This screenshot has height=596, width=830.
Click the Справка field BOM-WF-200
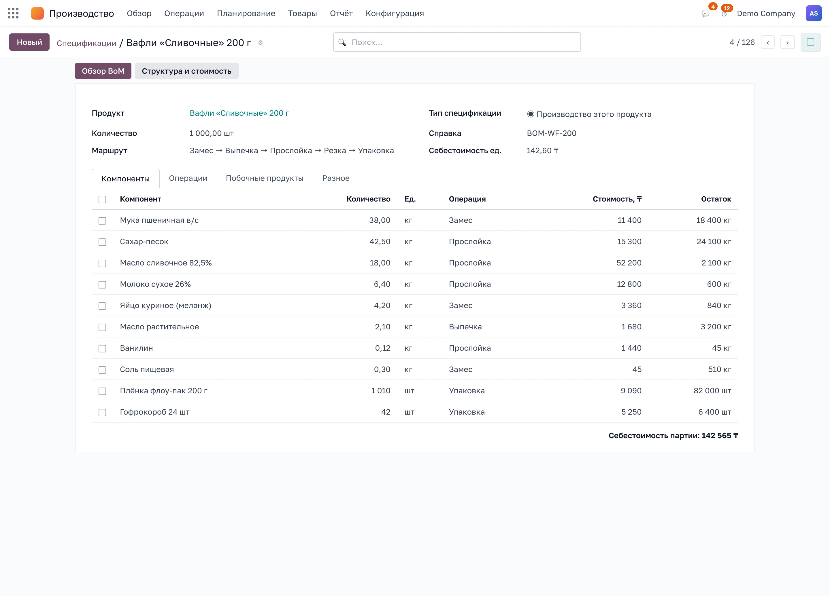pos(552,133)
